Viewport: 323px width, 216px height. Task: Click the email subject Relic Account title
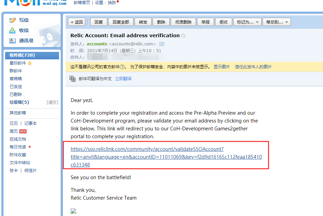125,35
